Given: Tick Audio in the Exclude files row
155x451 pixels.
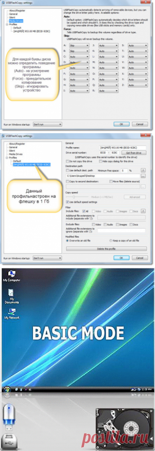Looking at the screenshot, I should pyautogui.click(x=105, y=224).
